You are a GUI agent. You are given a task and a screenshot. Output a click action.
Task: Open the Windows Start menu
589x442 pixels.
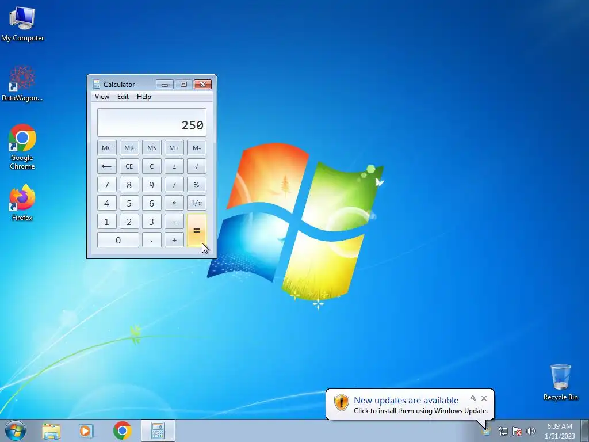[x=16, y=430]
